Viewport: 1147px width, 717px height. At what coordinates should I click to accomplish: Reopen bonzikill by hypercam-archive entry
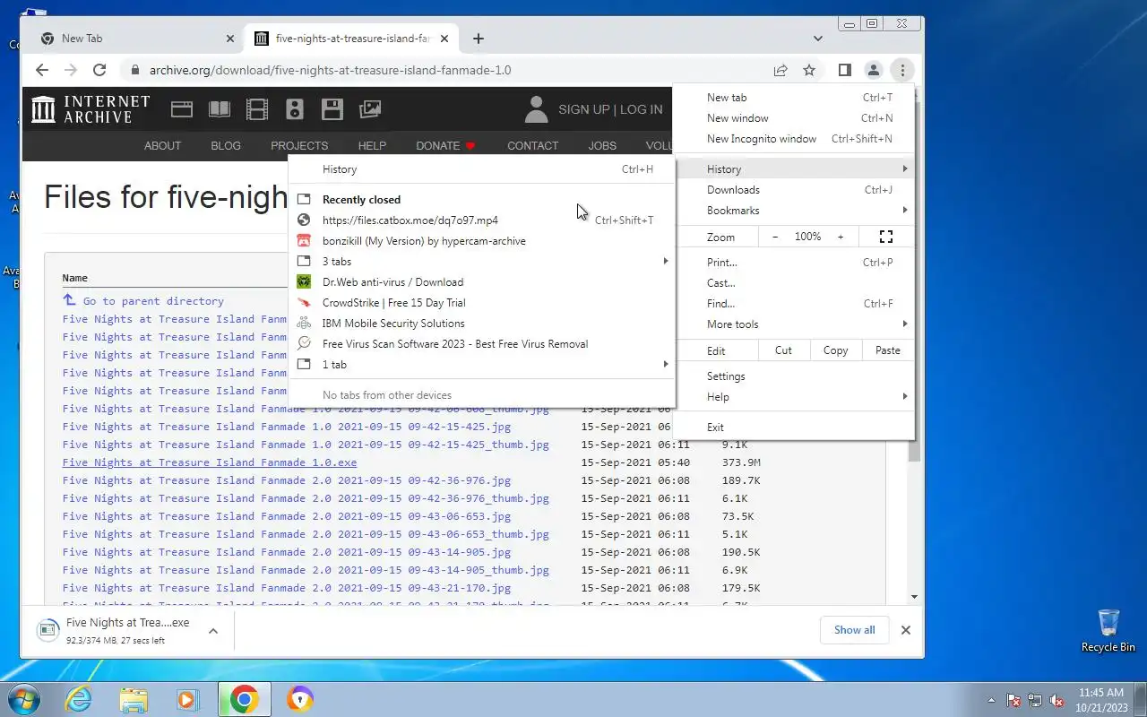click(484, 241)
